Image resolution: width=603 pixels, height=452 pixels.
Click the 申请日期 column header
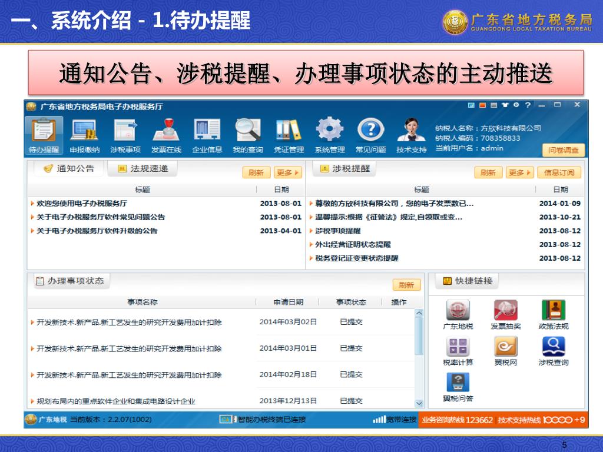pos(288,302)
